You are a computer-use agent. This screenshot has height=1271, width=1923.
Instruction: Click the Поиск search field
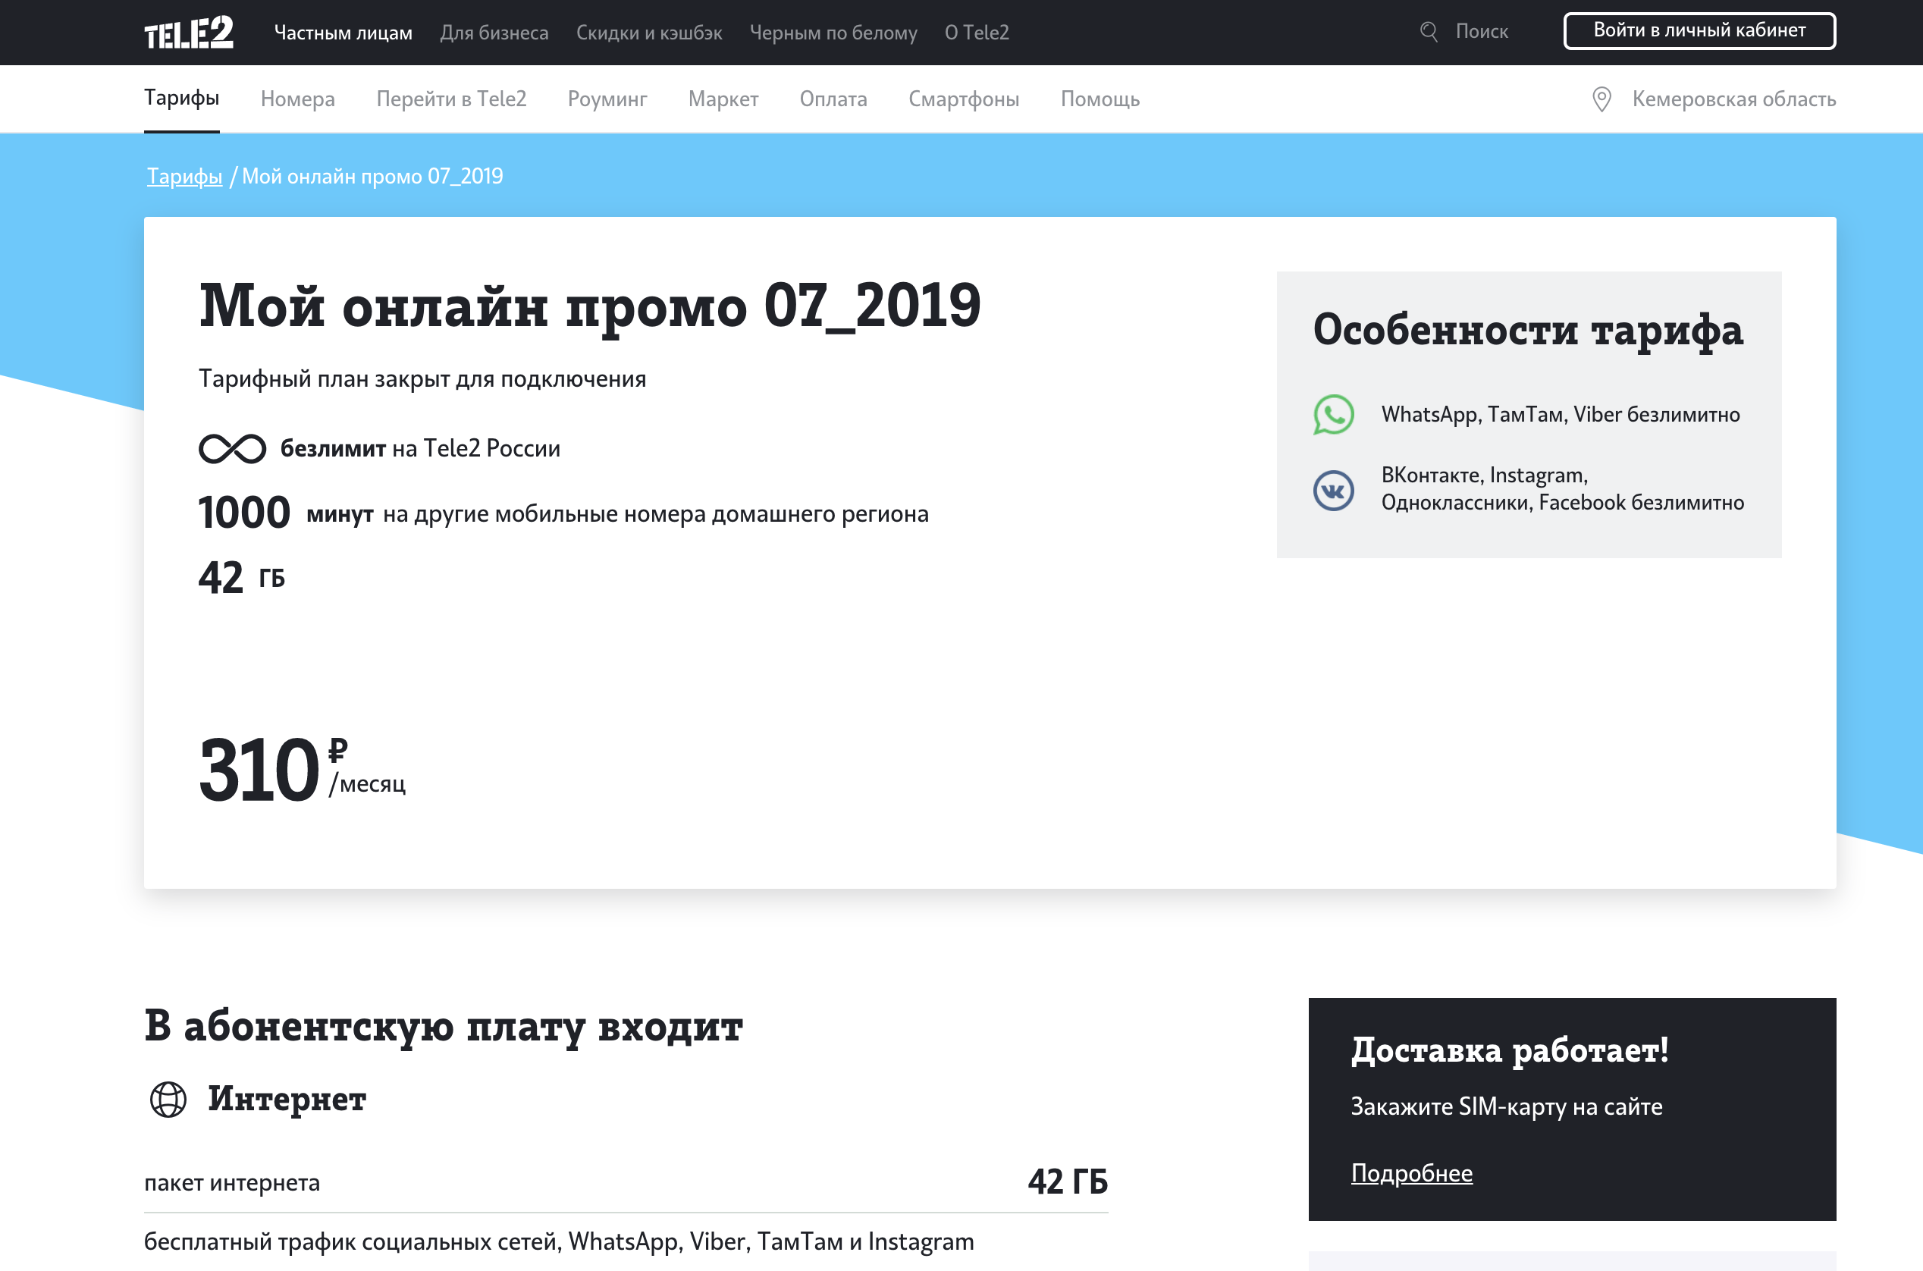coord(1482,32)
